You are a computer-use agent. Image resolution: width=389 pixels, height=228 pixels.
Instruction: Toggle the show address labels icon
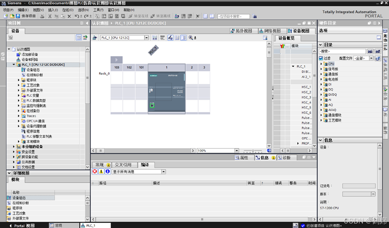point(162,38)
